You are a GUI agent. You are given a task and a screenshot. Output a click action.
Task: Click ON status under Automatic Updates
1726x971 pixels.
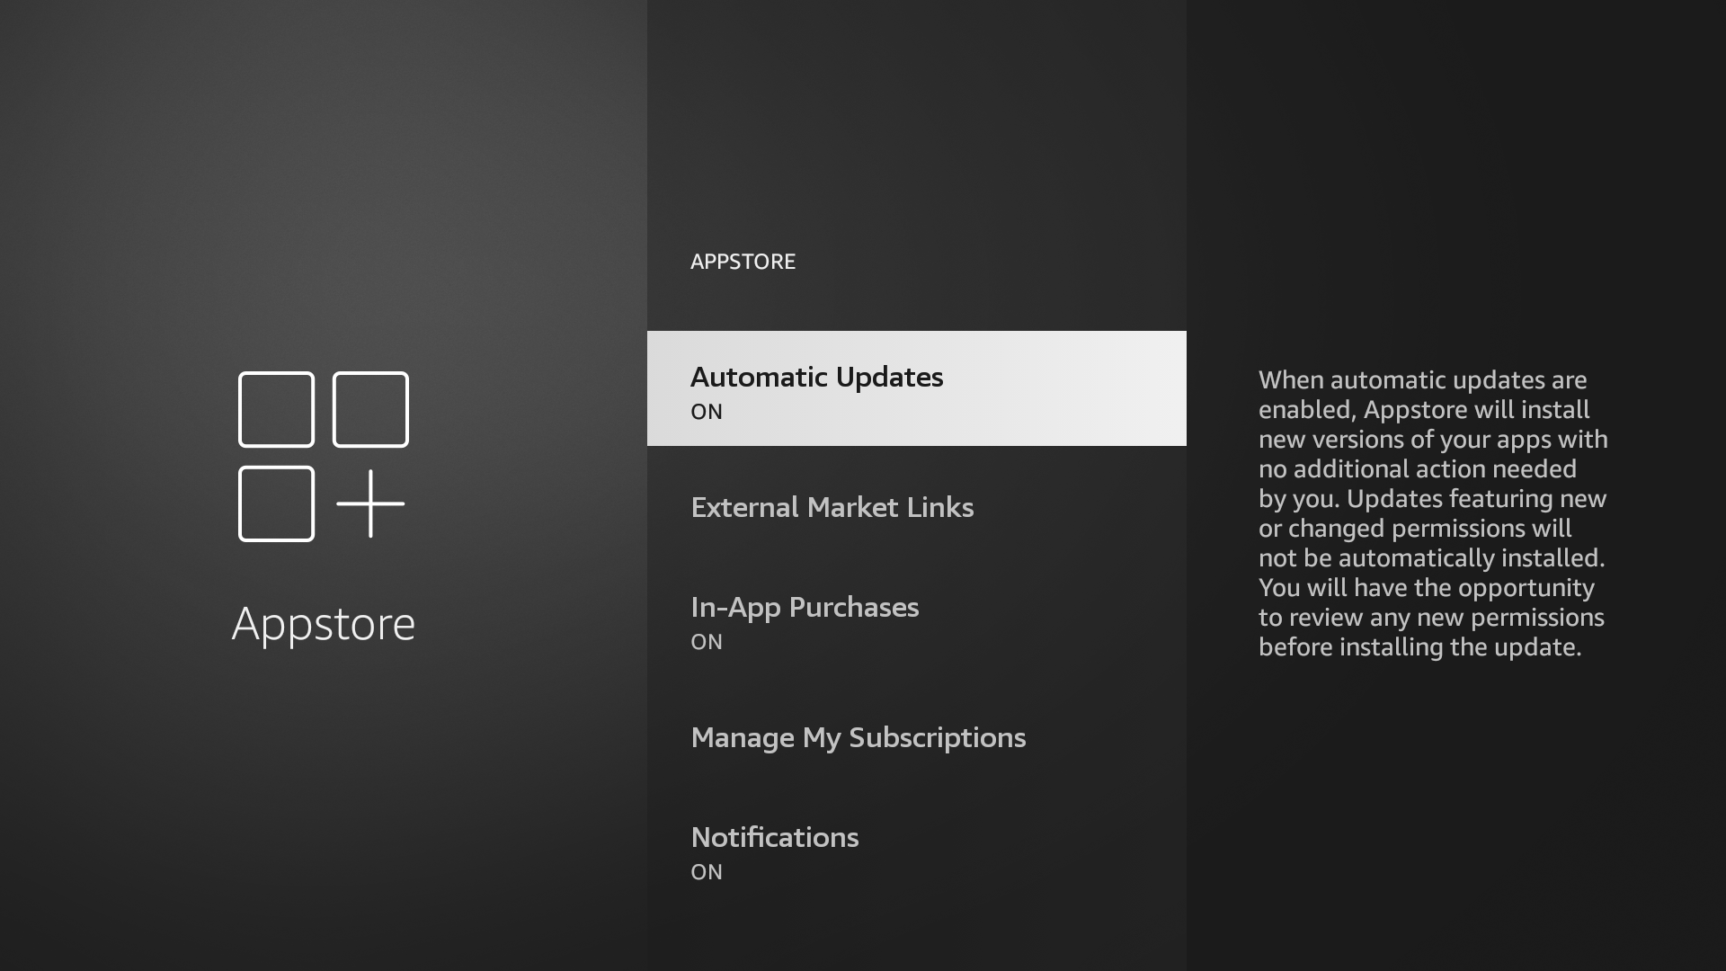[707, 412]
